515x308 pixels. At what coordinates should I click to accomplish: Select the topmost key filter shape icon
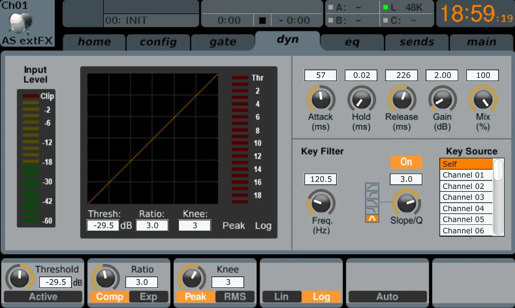[x=372, y=188]
